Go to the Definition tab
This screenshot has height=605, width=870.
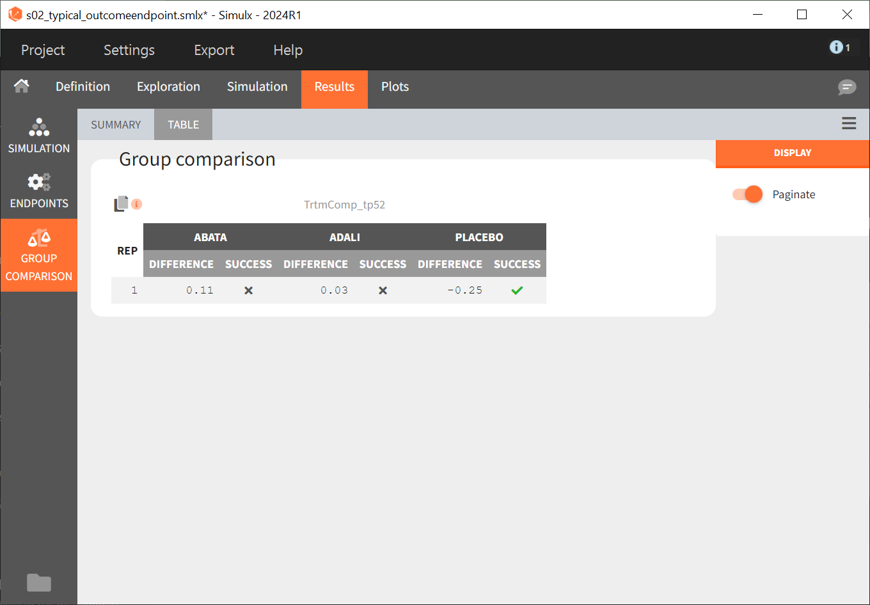click(x=83, y=86)
